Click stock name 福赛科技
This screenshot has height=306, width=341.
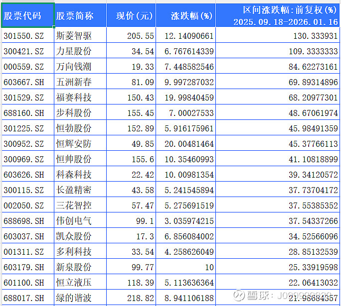pyautogui.click(x=74, y=97)
